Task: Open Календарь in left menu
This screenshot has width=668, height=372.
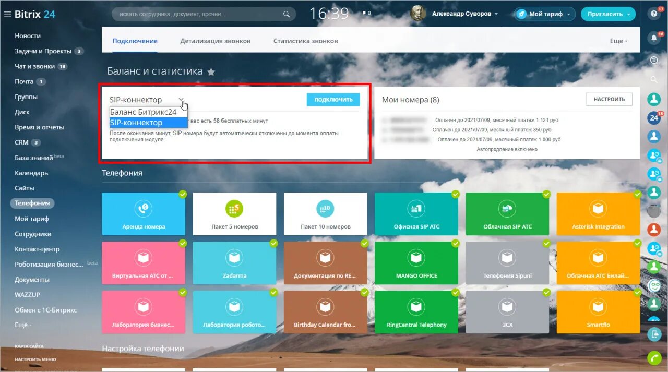Action: coord(31,173)
